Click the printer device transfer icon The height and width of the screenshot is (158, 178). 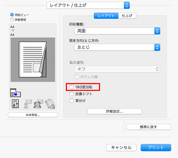15,93
